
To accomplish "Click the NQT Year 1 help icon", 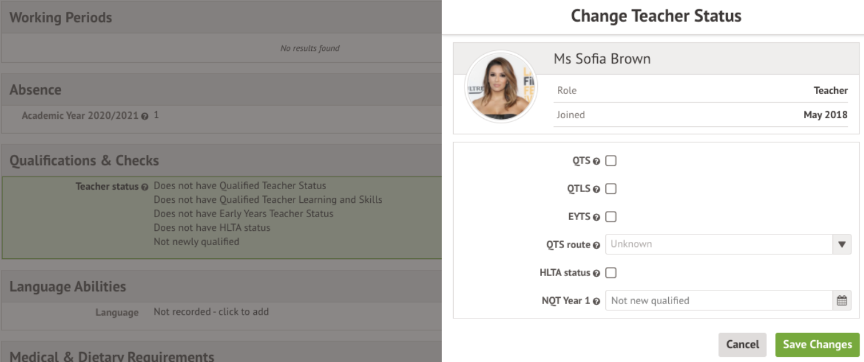I will [597, 301].
